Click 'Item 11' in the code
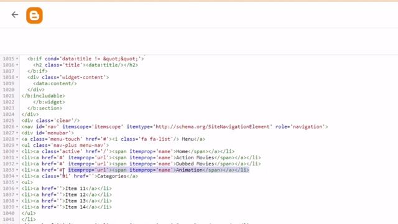The width and height of the screenshot is (398, 224). (75, 189)
